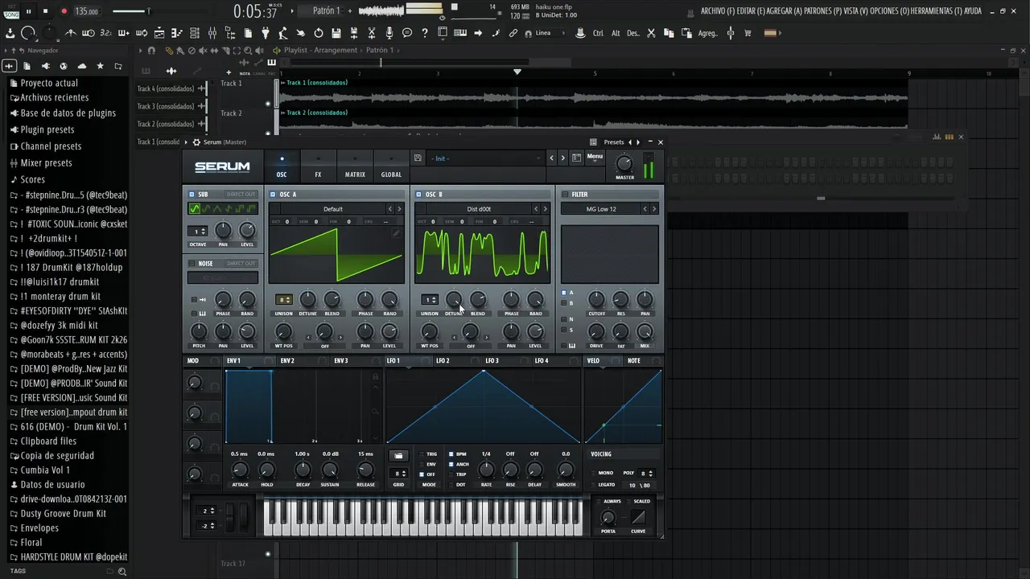The height and width of the screenshot is (579, 1030).
Task: Select next filter type arrow
Action: point(653,209)
